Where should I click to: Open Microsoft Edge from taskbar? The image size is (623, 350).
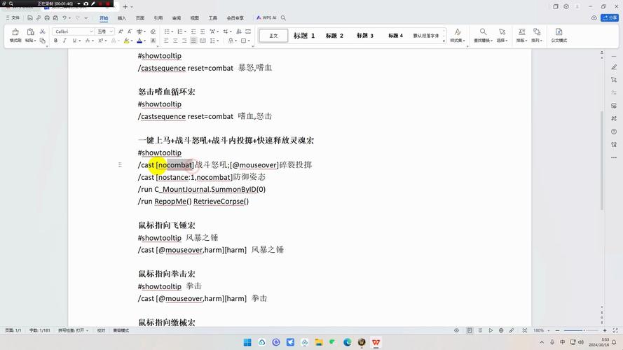[x=348, y=342]
